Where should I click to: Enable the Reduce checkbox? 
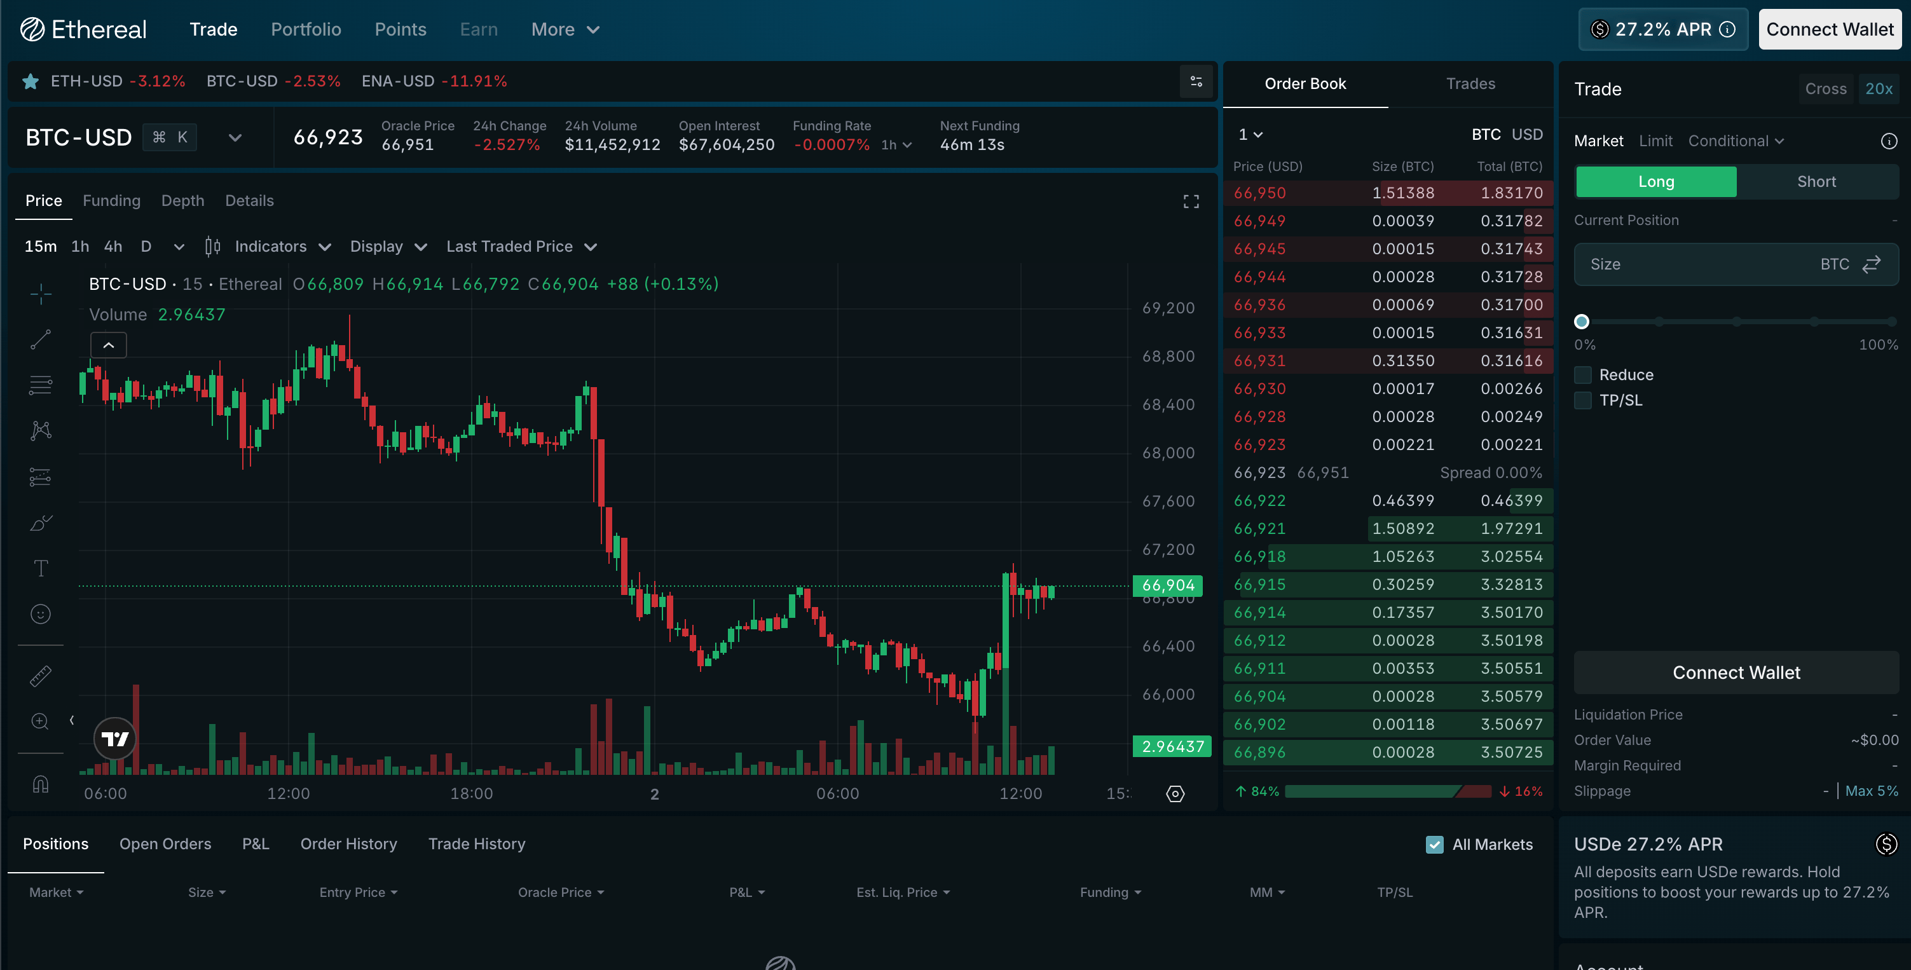click(1583, 375)
